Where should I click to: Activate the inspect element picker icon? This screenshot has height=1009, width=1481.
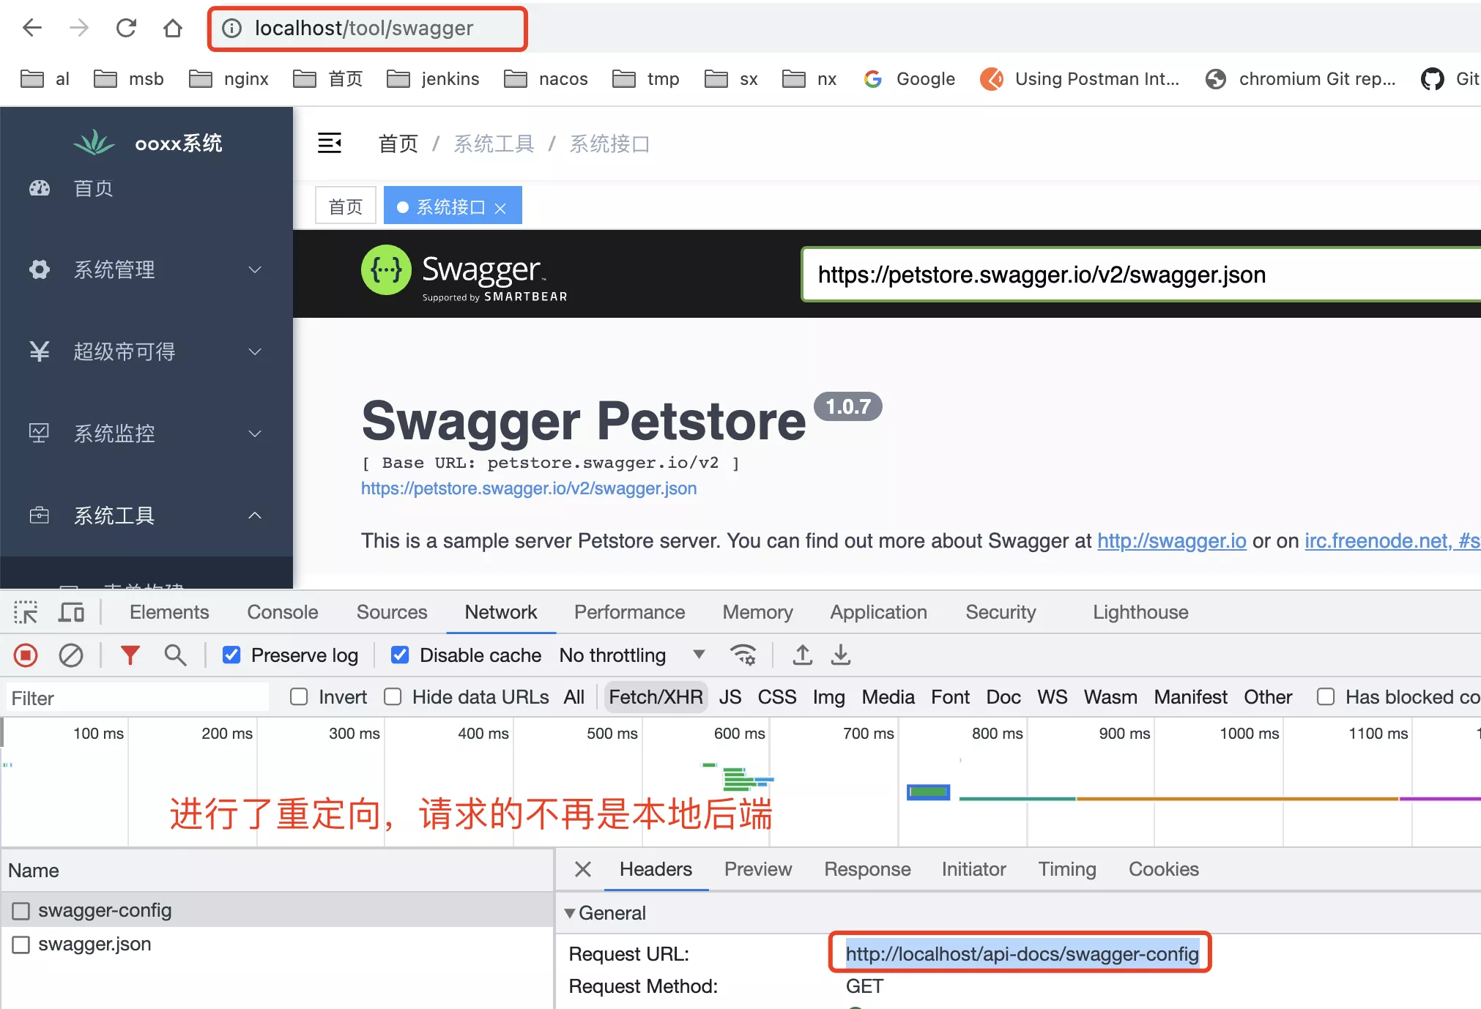[x=26, y=612]
